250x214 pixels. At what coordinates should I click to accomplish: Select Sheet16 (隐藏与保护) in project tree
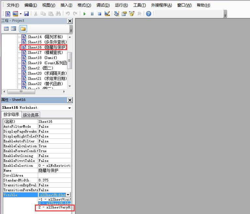pos(44,47)
